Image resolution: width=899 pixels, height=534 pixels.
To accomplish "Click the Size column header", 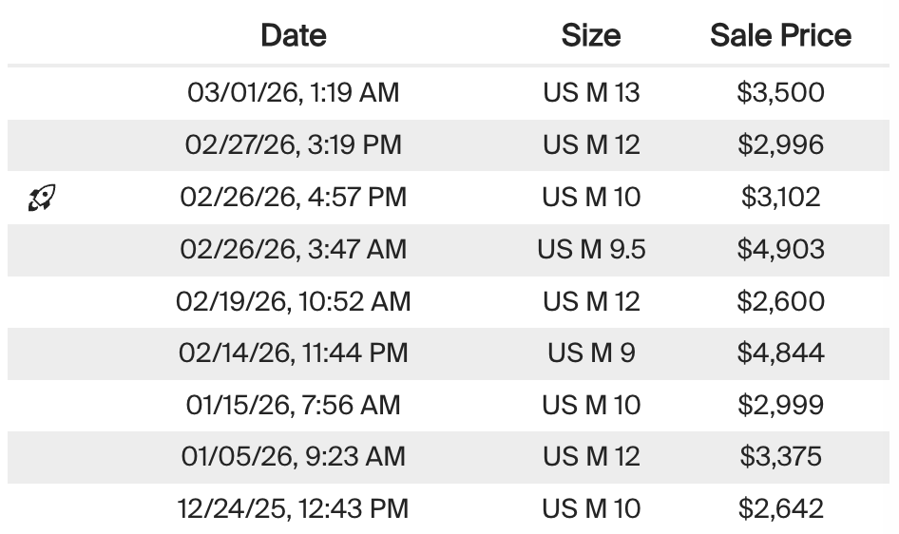I will point(590,36).
